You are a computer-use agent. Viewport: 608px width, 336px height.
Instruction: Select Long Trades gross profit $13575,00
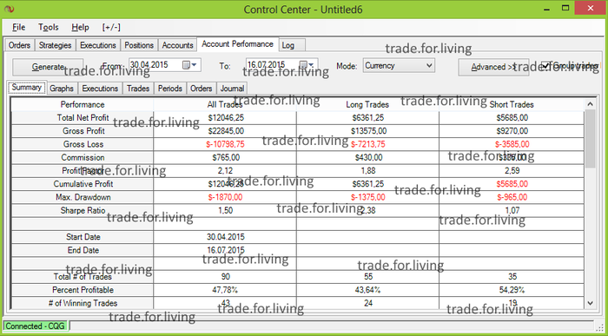[x=368, y=131]
